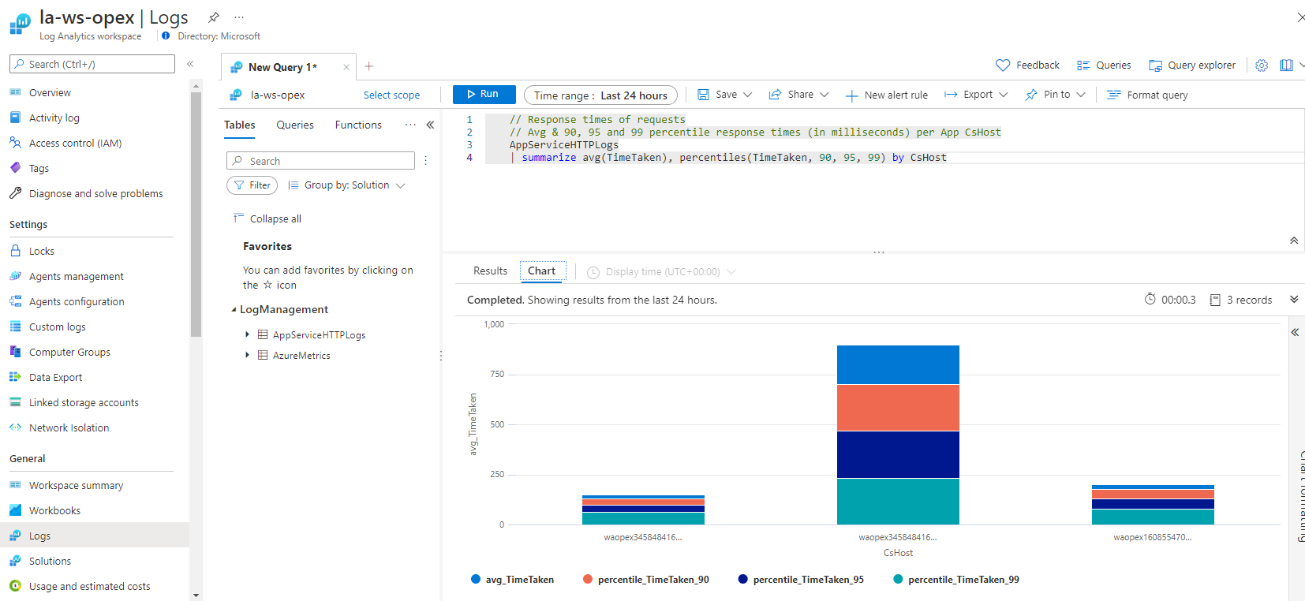Expand the Chart formatting side panel
1305x601 pixels.
point(1295,332)
